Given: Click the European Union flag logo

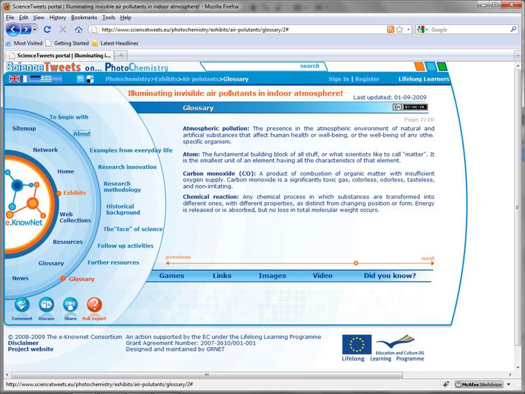Looking at the screenshot, I should [356, 344].
